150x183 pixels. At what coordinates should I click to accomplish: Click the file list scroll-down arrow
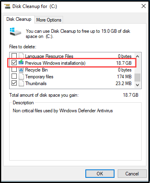click(x=138, y=85)
